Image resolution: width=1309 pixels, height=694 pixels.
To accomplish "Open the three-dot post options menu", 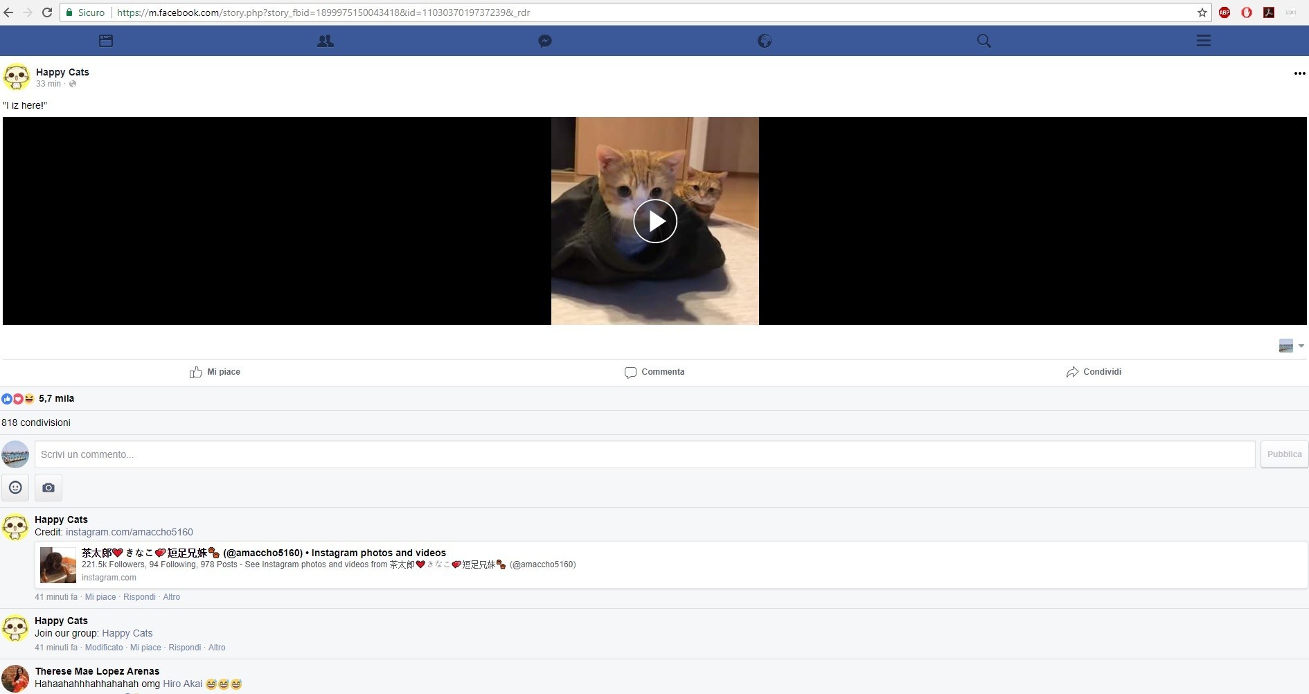I will (x=1299, y=73).
